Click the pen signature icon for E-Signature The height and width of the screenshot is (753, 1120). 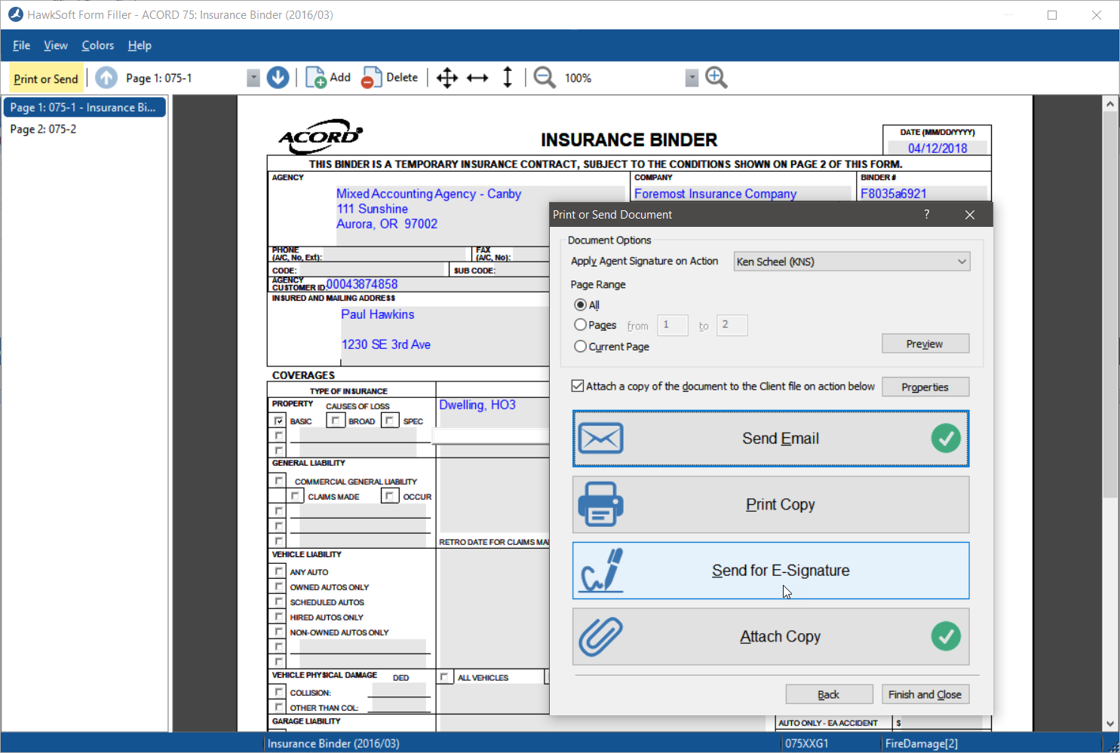[602, 571]
